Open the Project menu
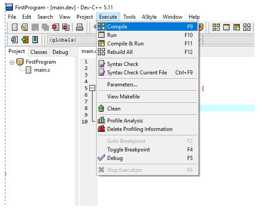 [85, 17]
